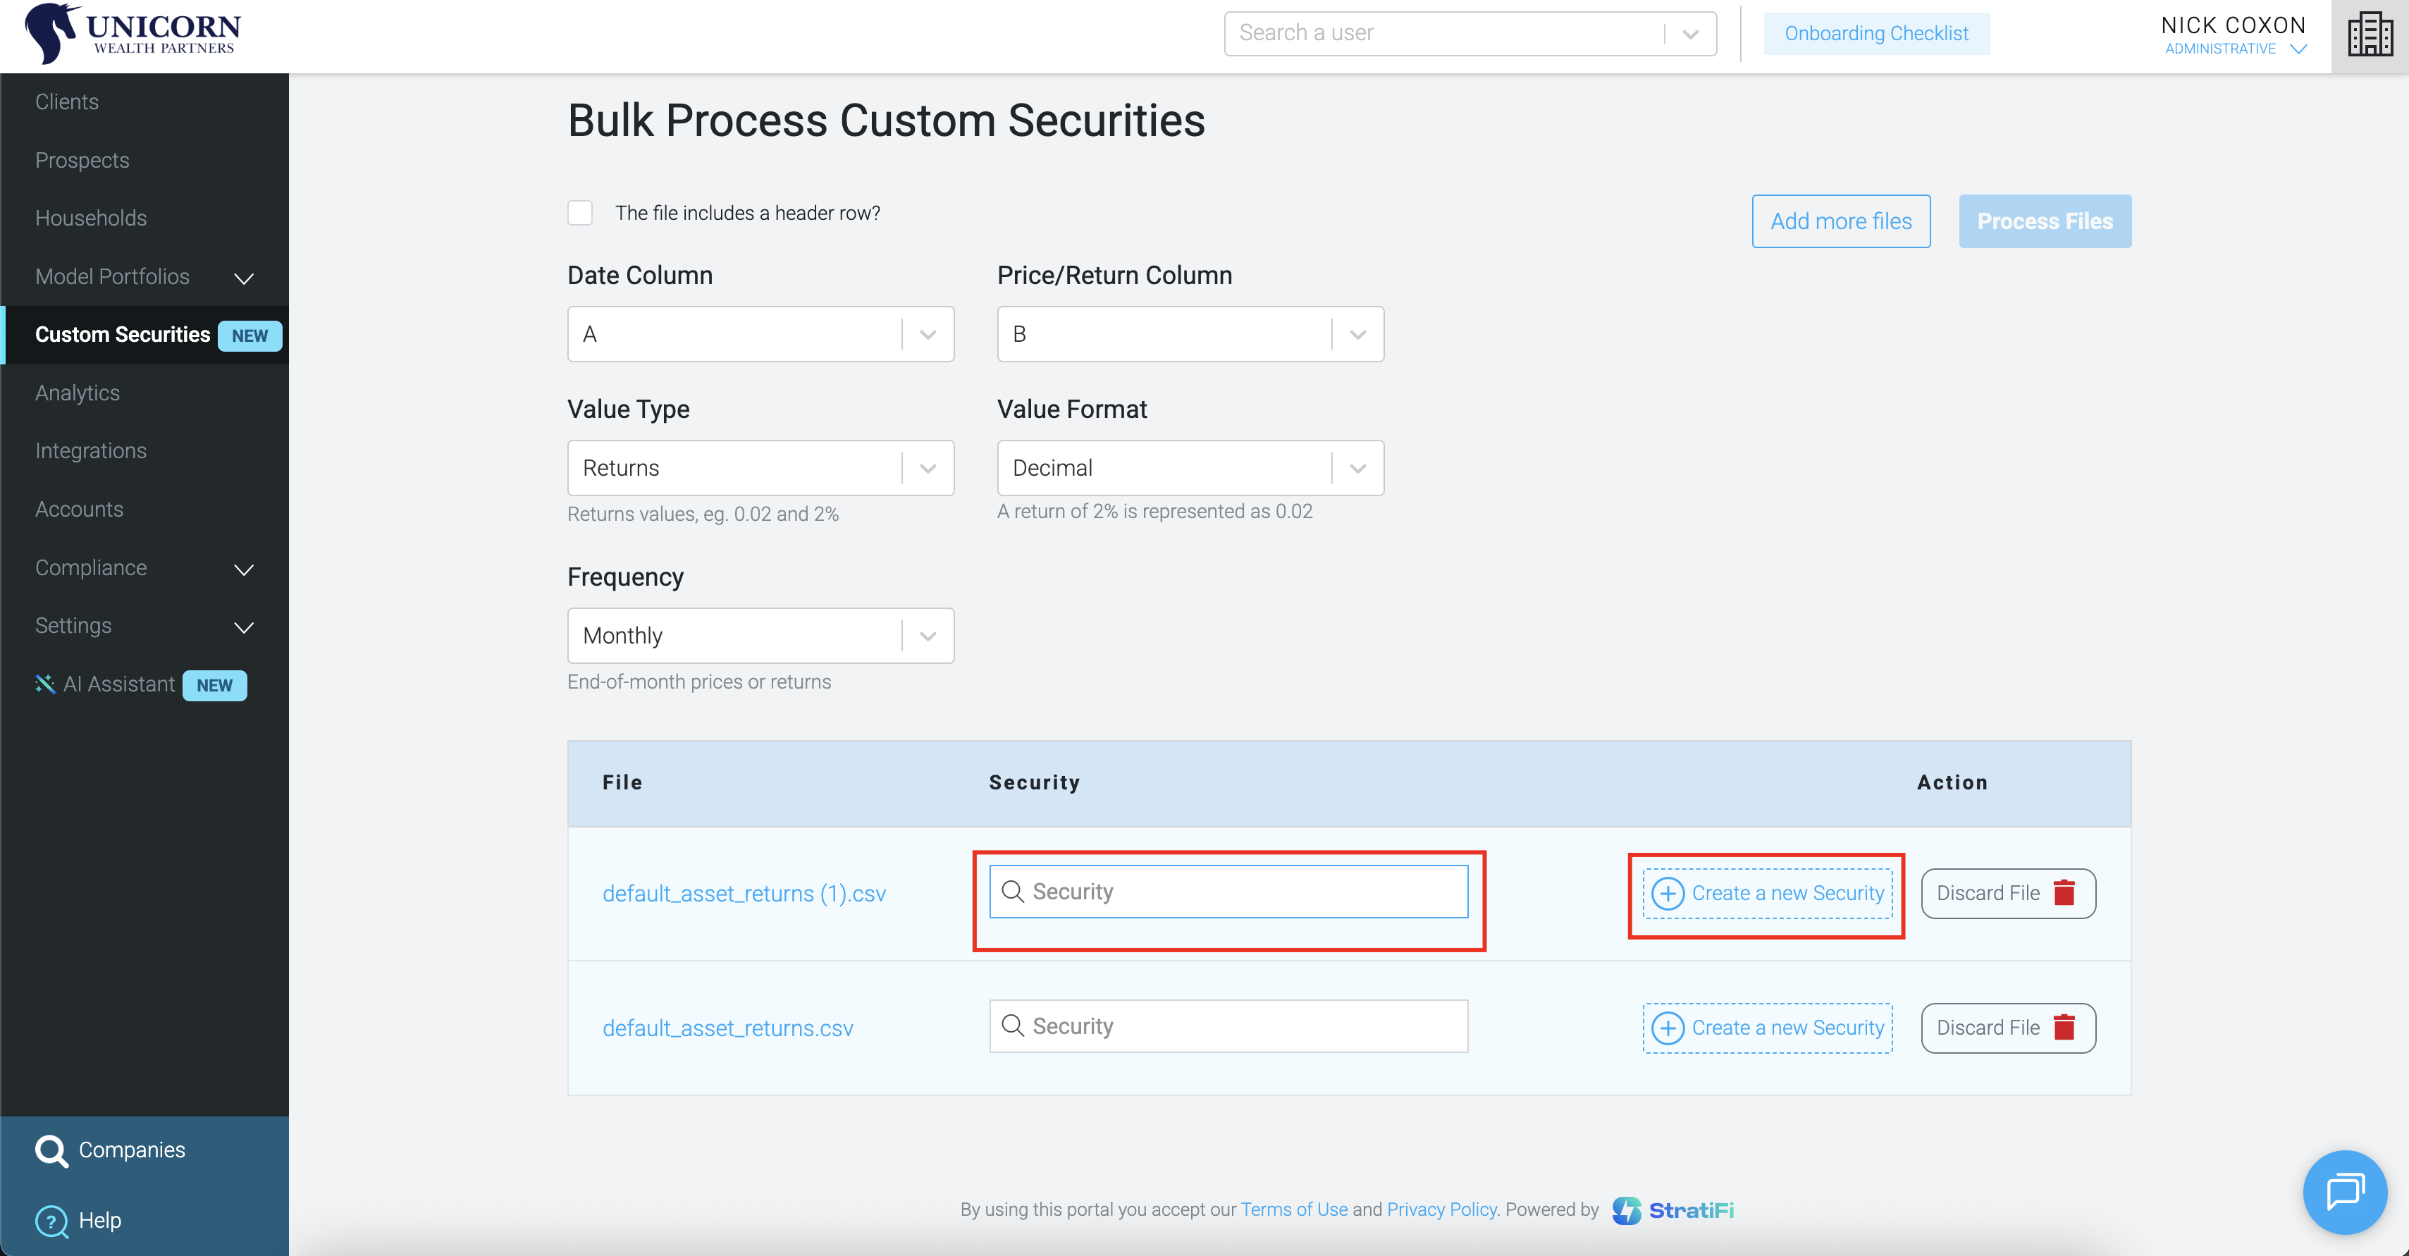Expand the Model Portfolios menu chevron
2409x1256 pixels.
pos(244,278)
